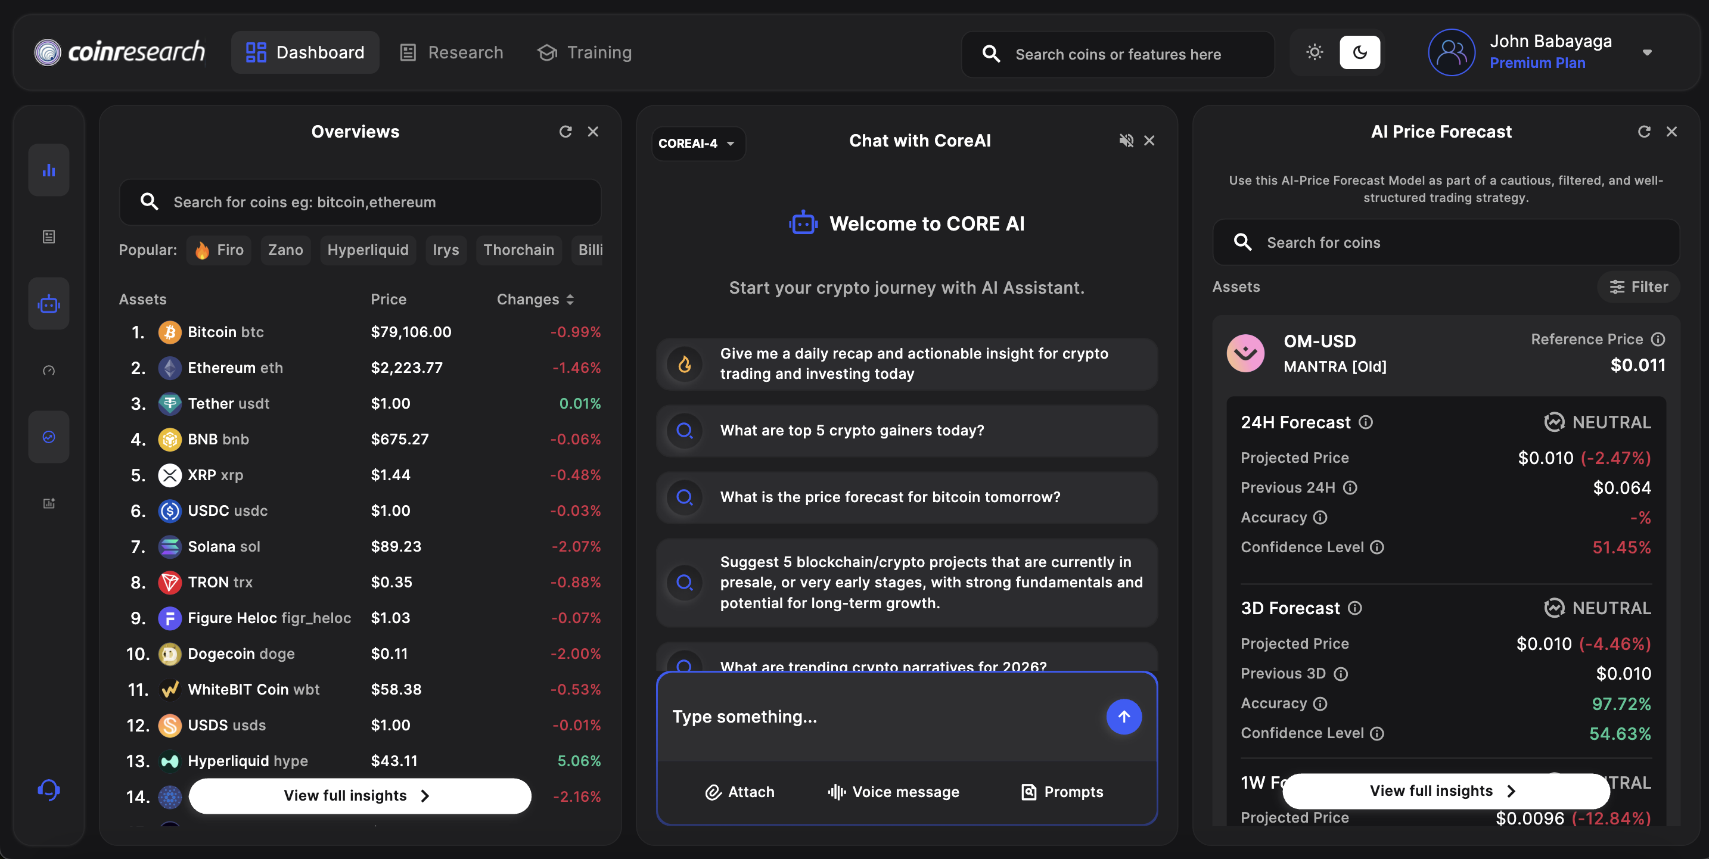Open the COREAI-4 model dropdown

point(697,144)
